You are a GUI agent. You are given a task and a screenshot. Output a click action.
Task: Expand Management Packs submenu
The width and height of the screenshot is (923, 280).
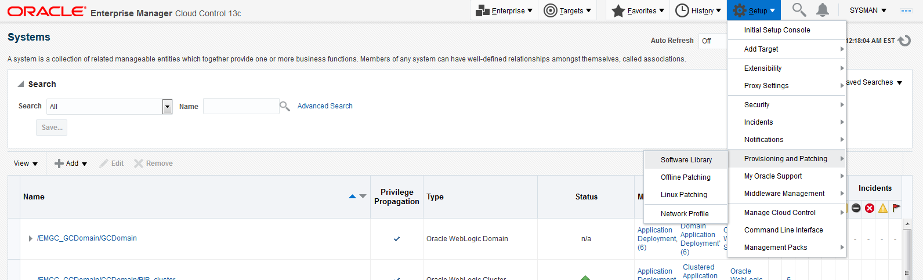point(786,248)
